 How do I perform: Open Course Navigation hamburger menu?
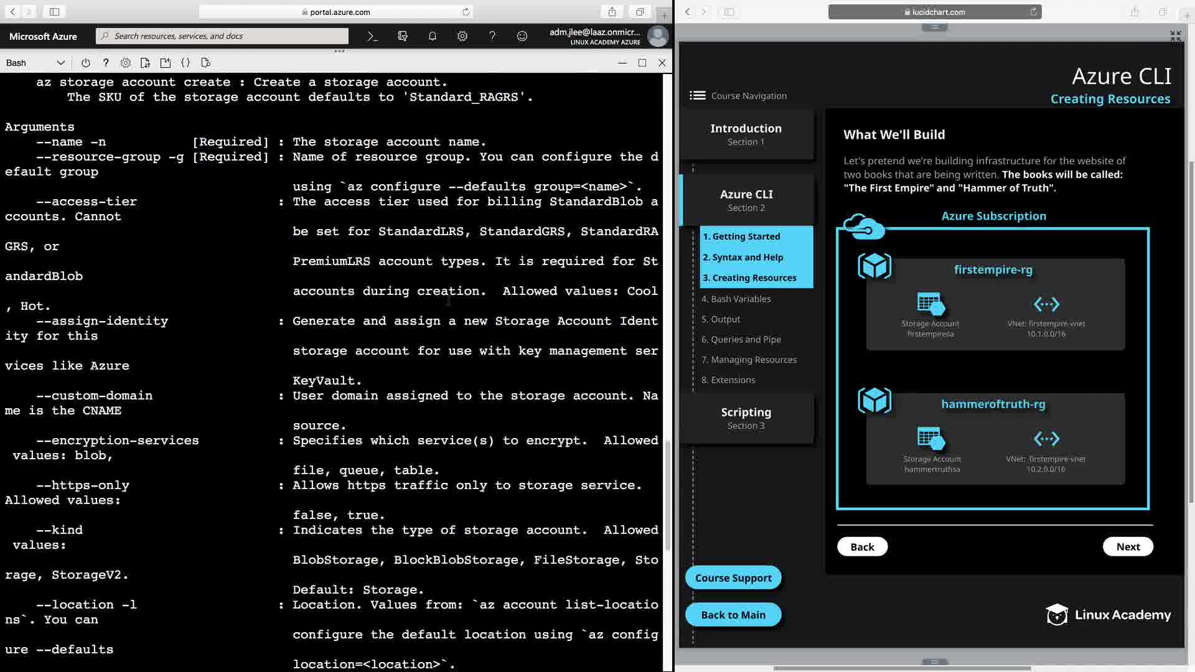point(697,95)
